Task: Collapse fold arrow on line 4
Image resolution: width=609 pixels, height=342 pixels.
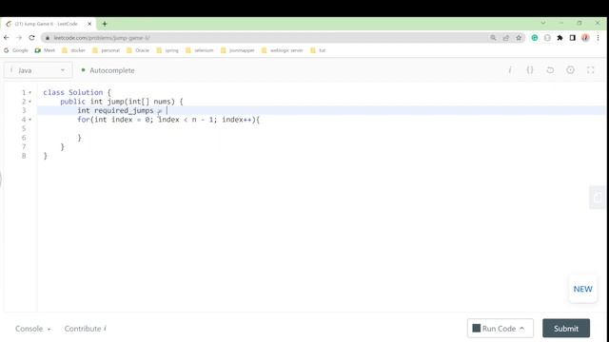Action: click(x=29, y=120)
